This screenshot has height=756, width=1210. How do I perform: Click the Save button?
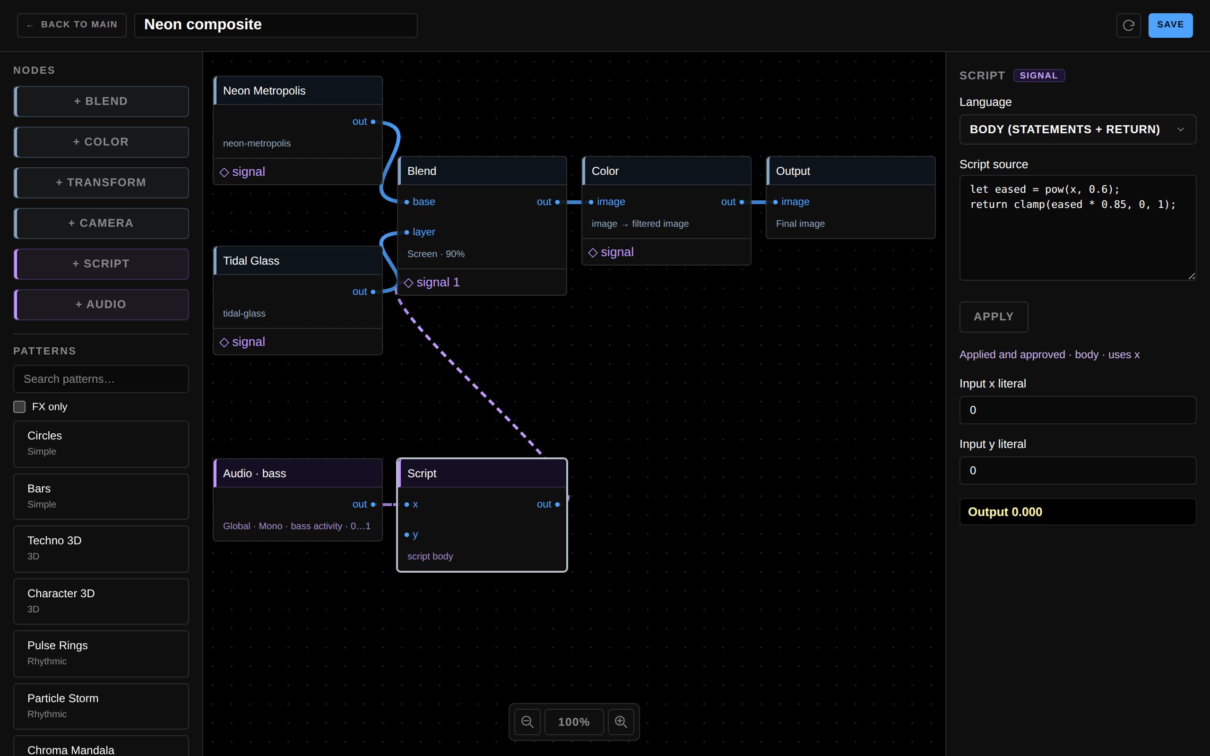pyautogui.click(x=1170, y=25)
